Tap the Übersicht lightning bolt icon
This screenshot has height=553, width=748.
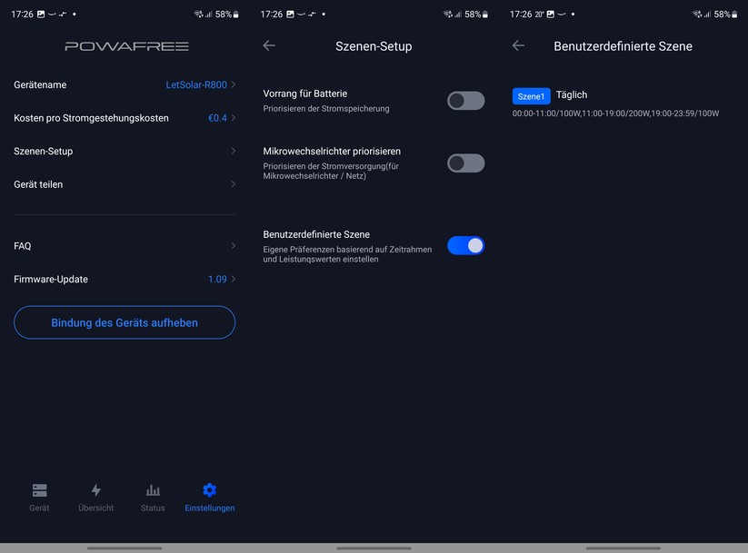(96, 490)
